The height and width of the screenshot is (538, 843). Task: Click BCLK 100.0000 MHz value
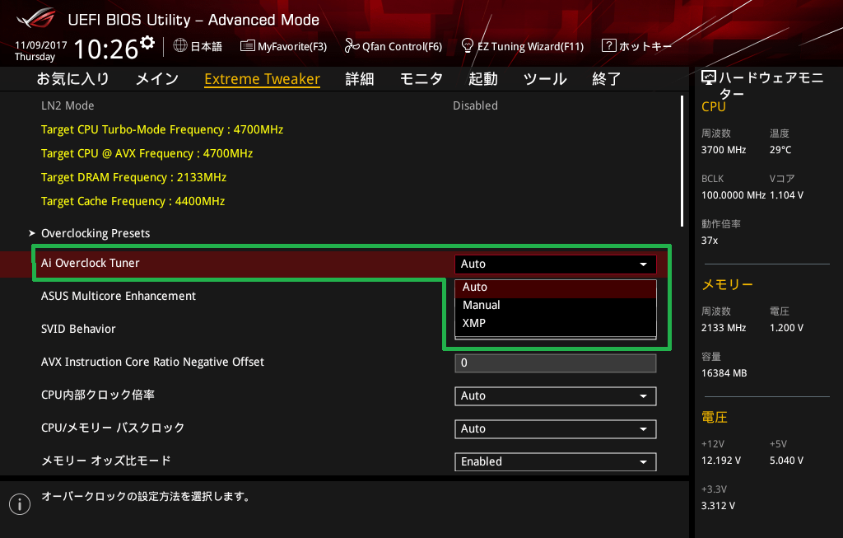[734, 195]
